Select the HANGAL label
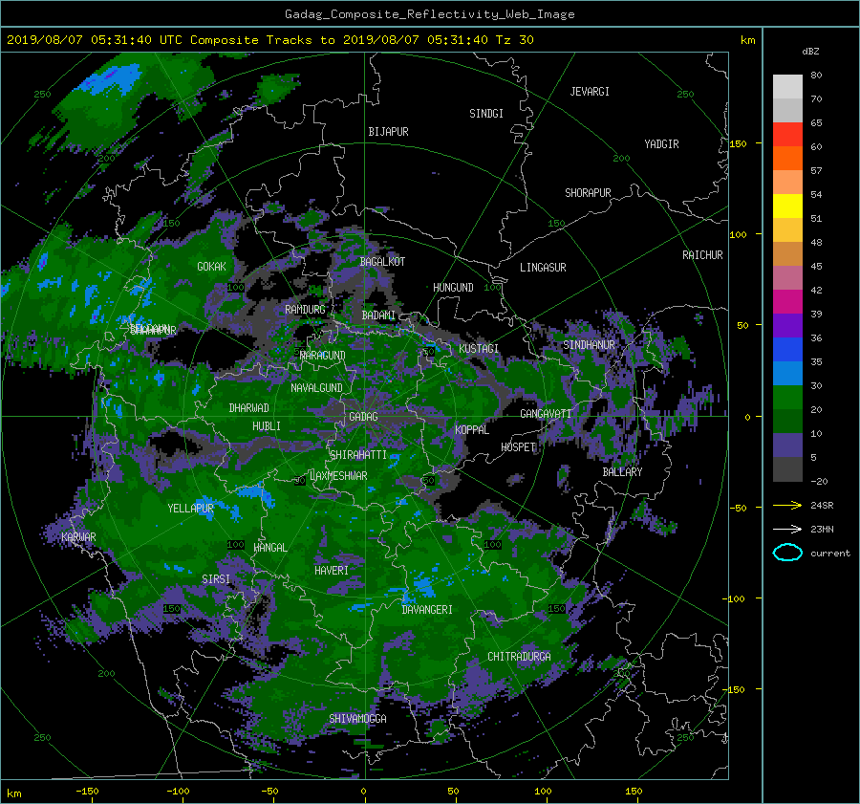860x804 pixels. [x=270, y=548]
